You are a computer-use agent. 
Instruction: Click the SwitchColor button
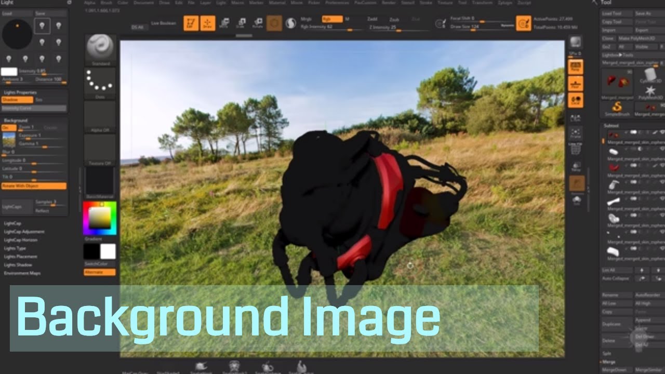pos(100,264)
